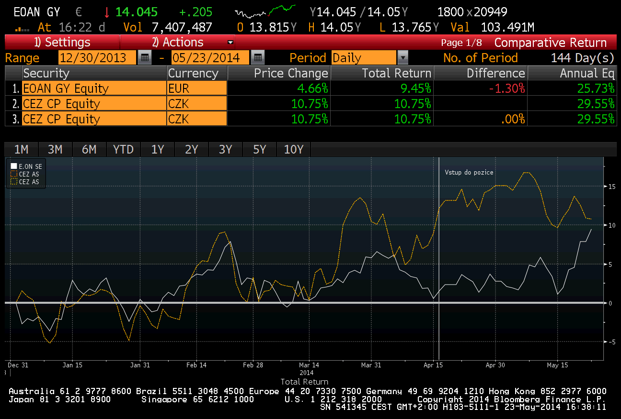Select the 10Y range tab

(294, 150)
